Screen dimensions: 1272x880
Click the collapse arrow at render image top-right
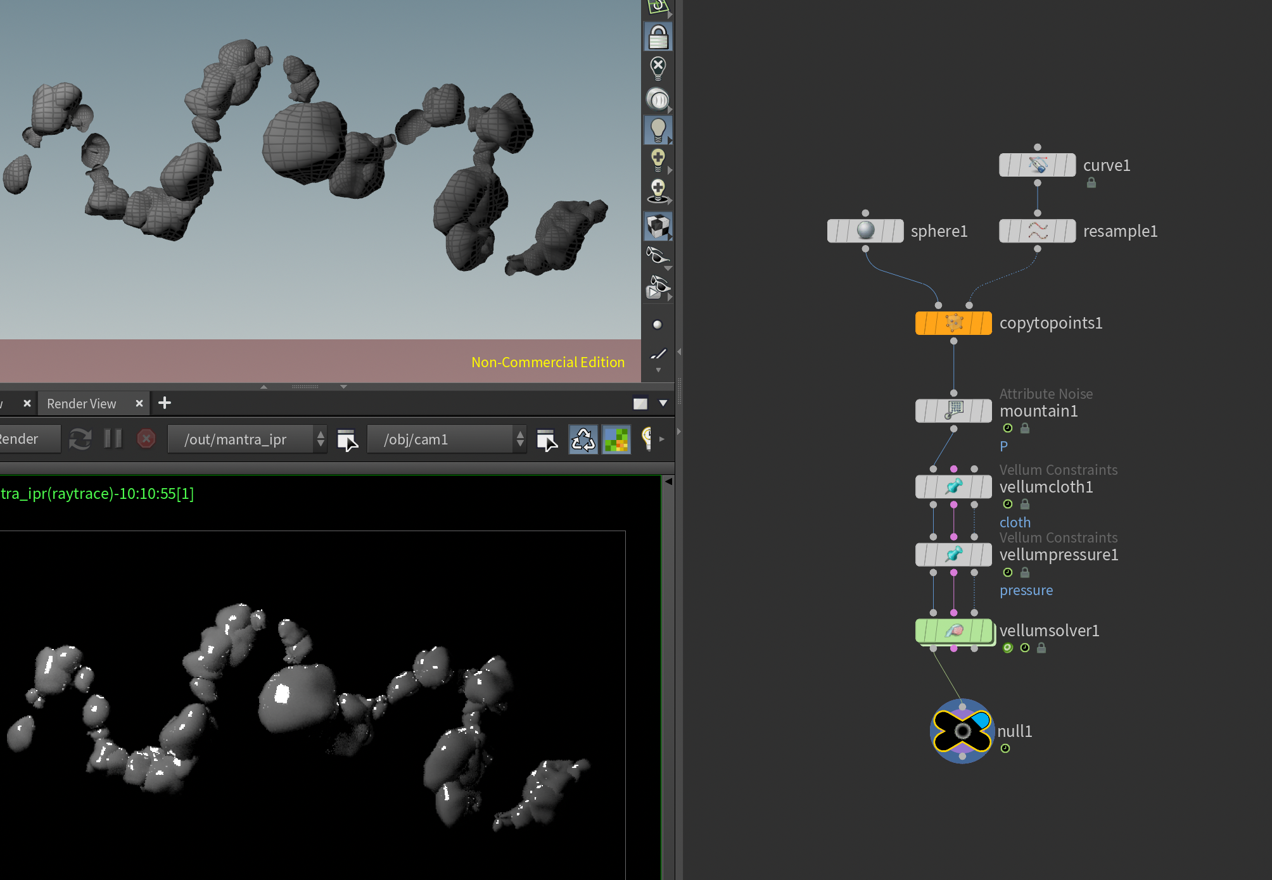click(x=668, y=481)
